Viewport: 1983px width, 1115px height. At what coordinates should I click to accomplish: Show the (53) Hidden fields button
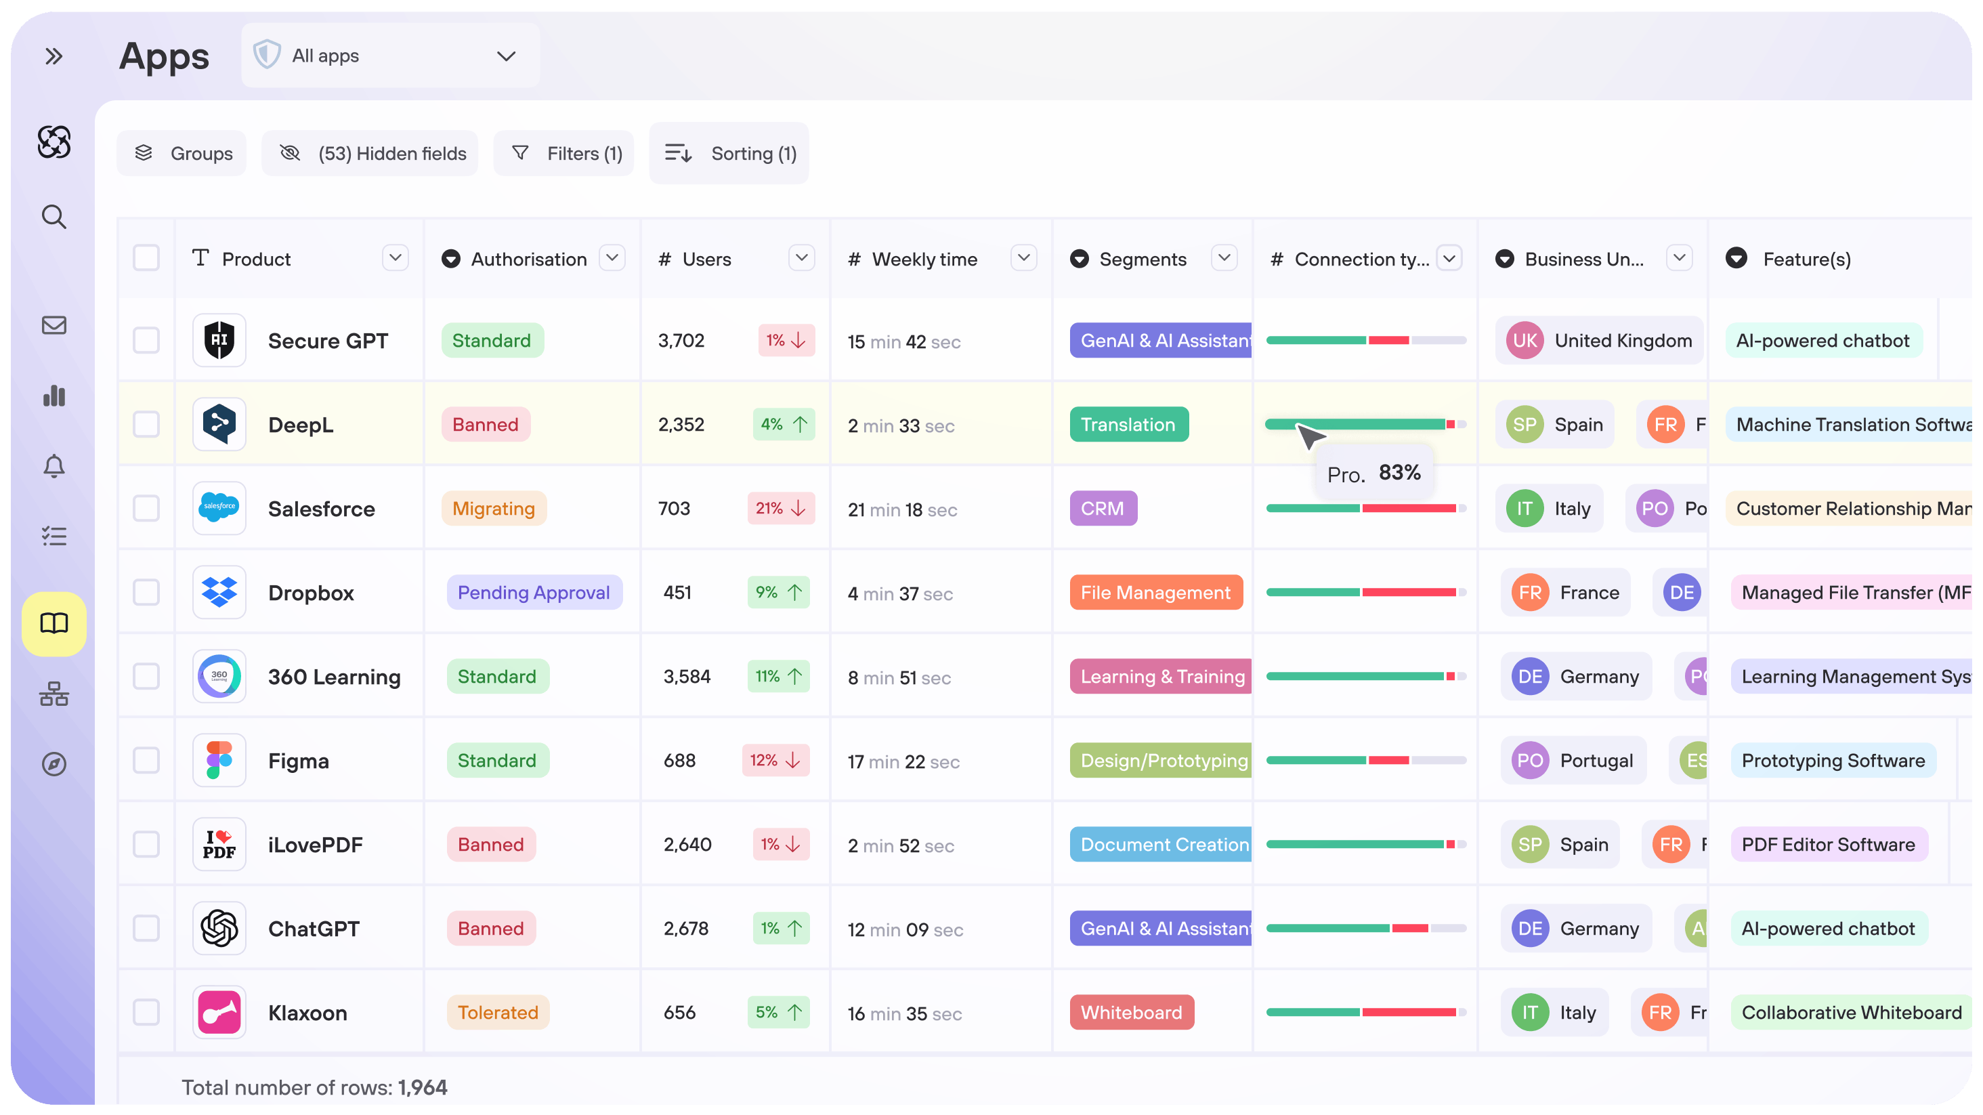coord(370,153)
